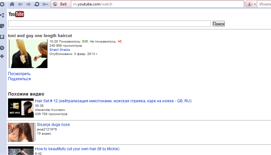Click the dislike count 46
271x155 pixels.
120,42
